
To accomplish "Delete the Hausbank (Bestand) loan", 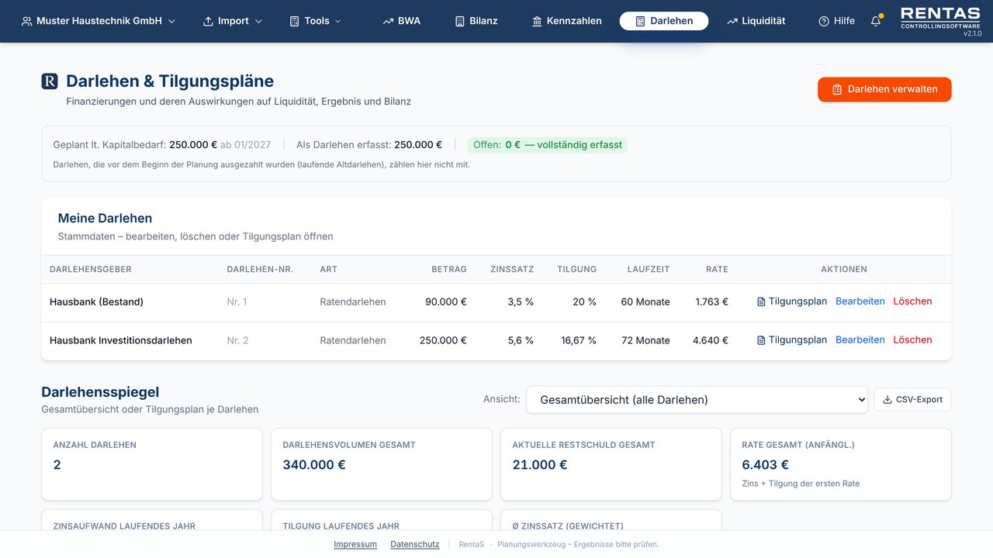I will (912, 301).
